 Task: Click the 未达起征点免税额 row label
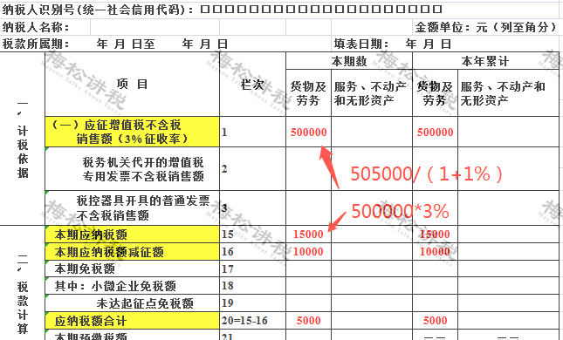[x=132, y=303]
